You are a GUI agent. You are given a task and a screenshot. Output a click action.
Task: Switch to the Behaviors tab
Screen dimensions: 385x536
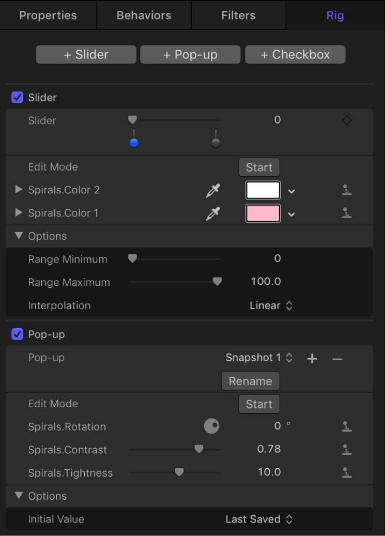143,15
